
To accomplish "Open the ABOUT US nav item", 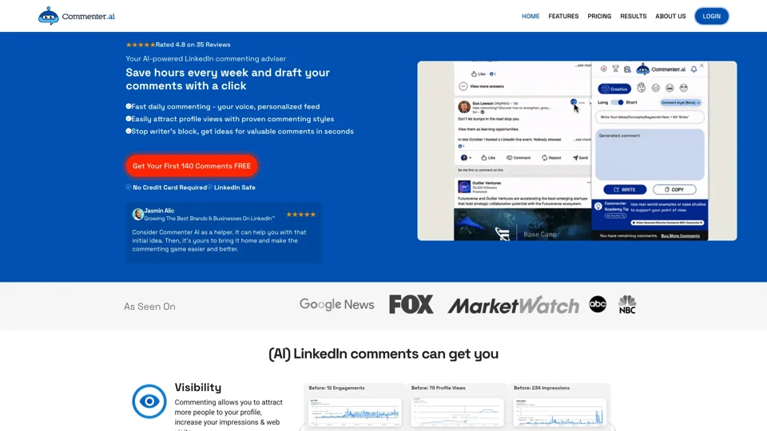I will click(x=670, y=16).
